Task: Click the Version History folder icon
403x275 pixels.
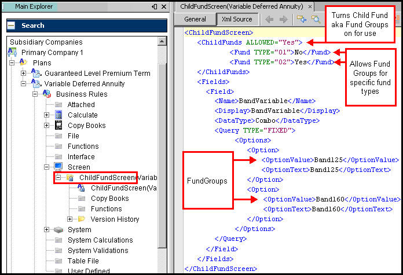Action: [82, 219]
